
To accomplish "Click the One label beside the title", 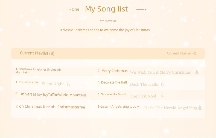I will click(x=75, y=9).
